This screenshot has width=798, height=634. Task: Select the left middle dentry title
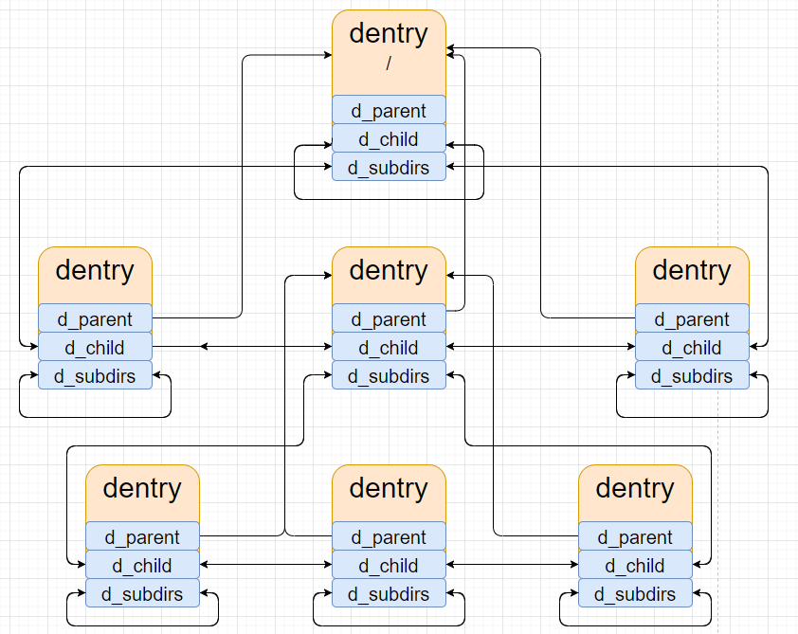95,272
